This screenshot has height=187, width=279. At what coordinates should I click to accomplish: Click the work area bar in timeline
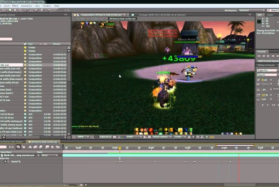pyautogui.click(x=235, y=145)
